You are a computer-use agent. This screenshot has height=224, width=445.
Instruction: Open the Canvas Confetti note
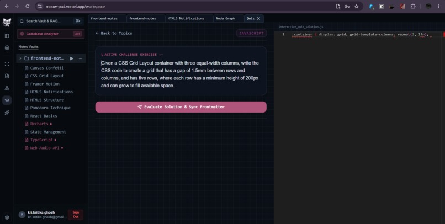[x=47, y=68]
